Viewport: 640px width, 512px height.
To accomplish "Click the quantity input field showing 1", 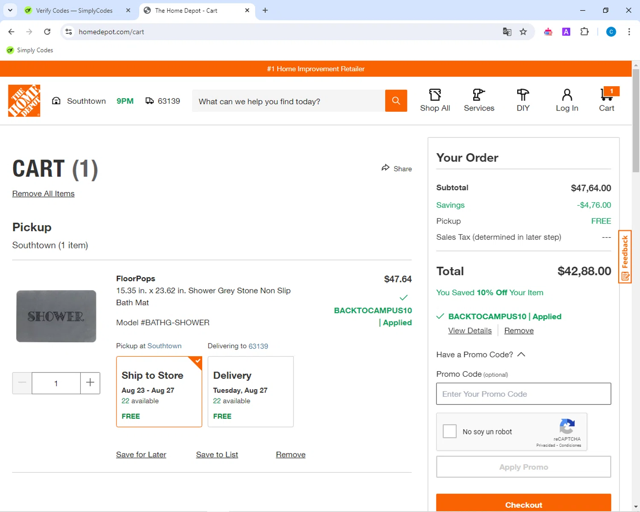I will [56, 383].
